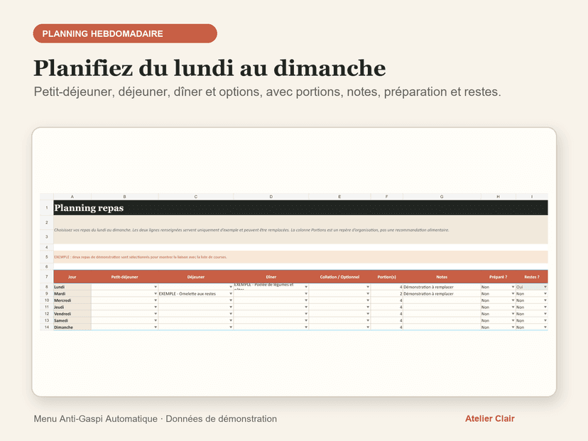Click the 'Mercredi' day cell

[x=72, y=300]
